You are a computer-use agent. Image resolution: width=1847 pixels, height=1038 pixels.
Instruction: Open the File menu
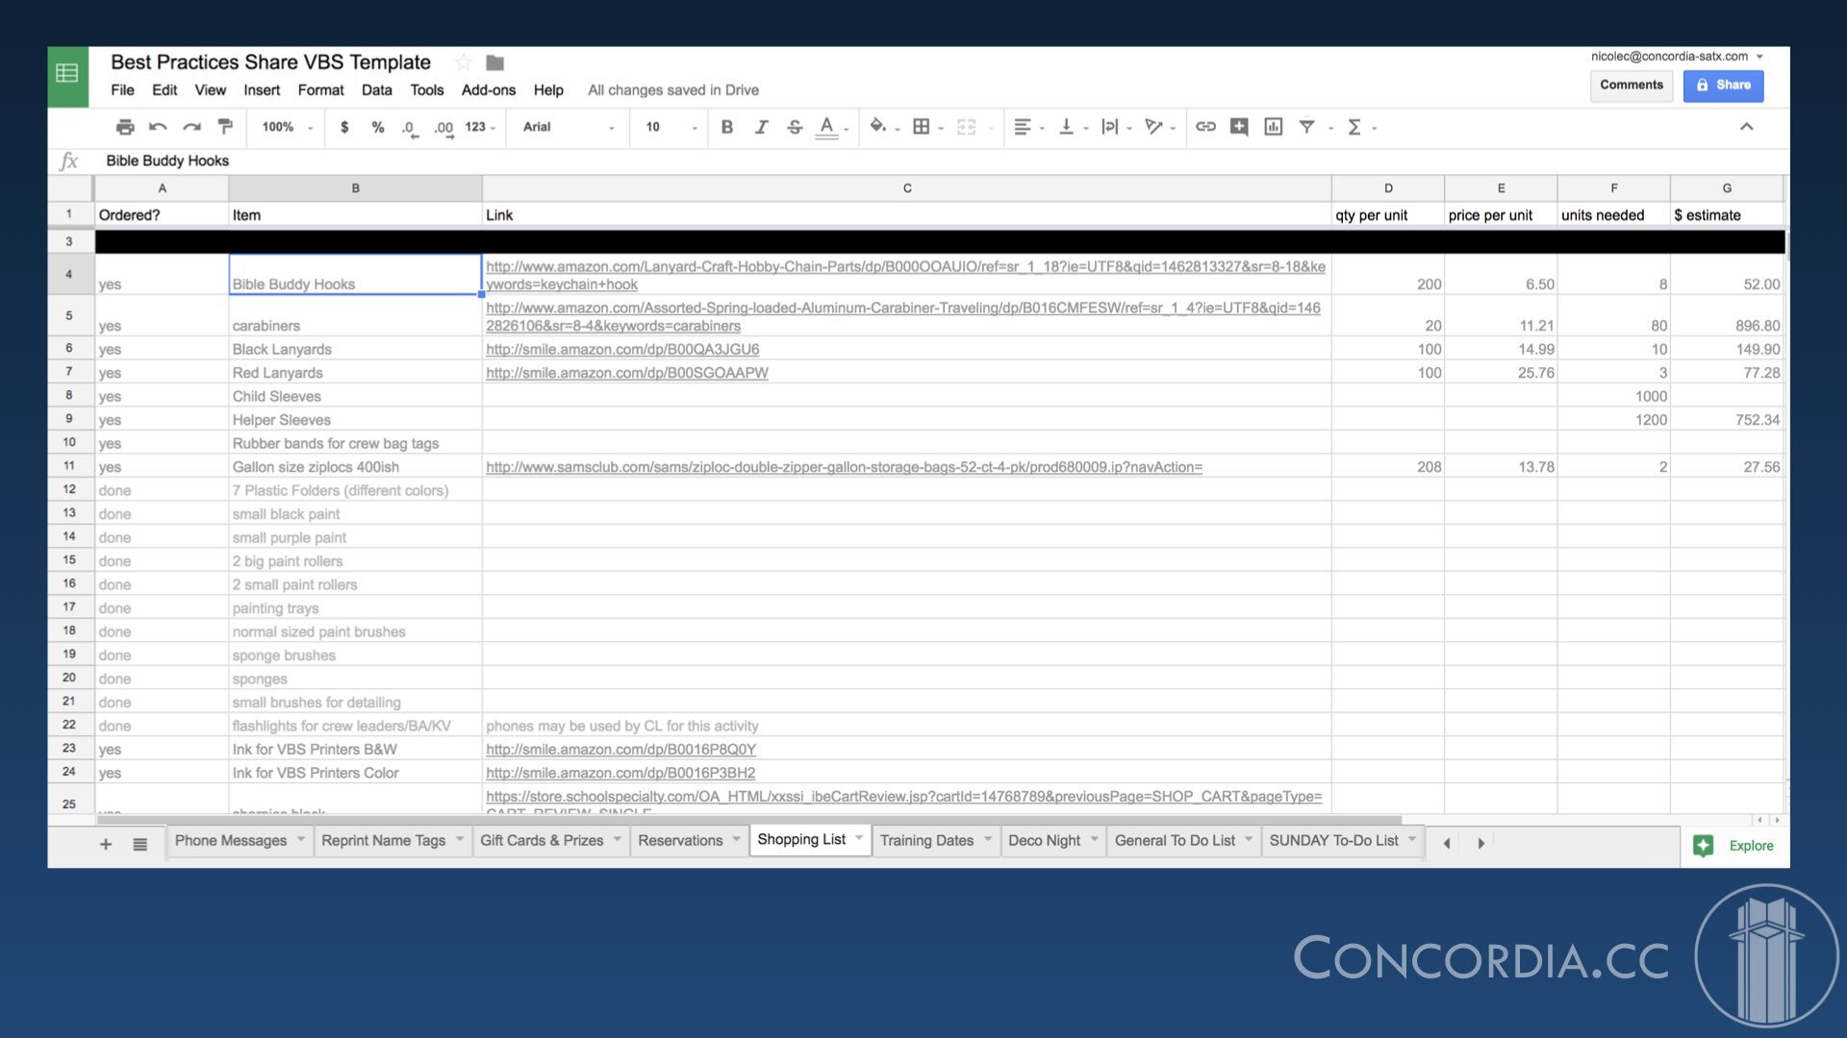(122, 90)
